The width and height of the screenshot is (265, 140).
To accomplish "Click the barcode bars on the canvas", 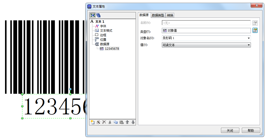I will click(45, 57).
